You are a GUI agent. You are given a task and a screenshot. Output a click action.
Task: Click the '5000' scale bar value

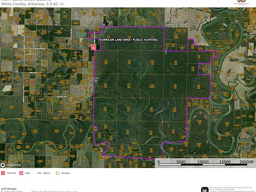[x=181, y=162]
